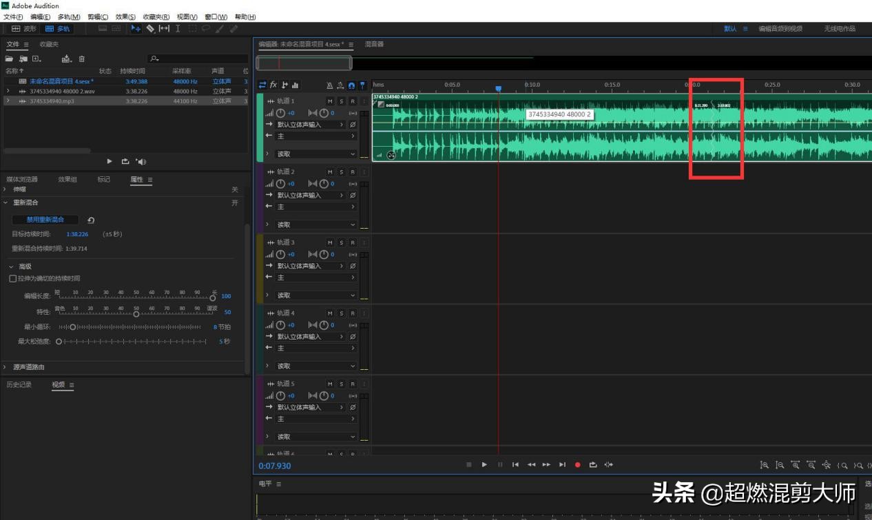Click the rewind transport button
The height and width of the screenshot is (520, 872).
point(531,465)
